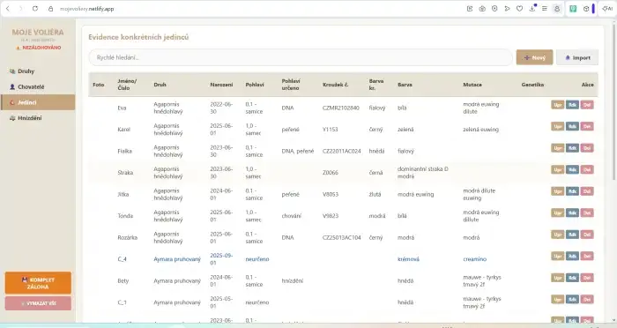Click the Evidence konkrétních jedinců heading
617x328 pixels.
pos(138,37)
